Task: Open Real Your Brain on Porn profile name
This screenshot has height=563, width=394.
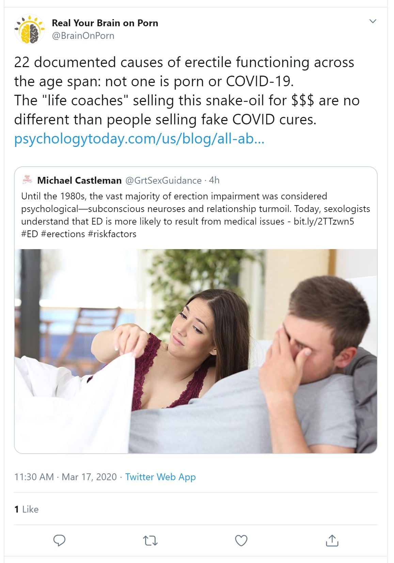Action: pos(105,23)
